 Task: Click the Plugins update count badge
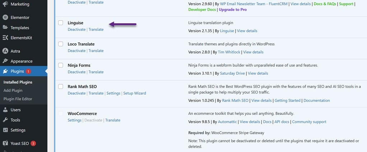point(28,71)
